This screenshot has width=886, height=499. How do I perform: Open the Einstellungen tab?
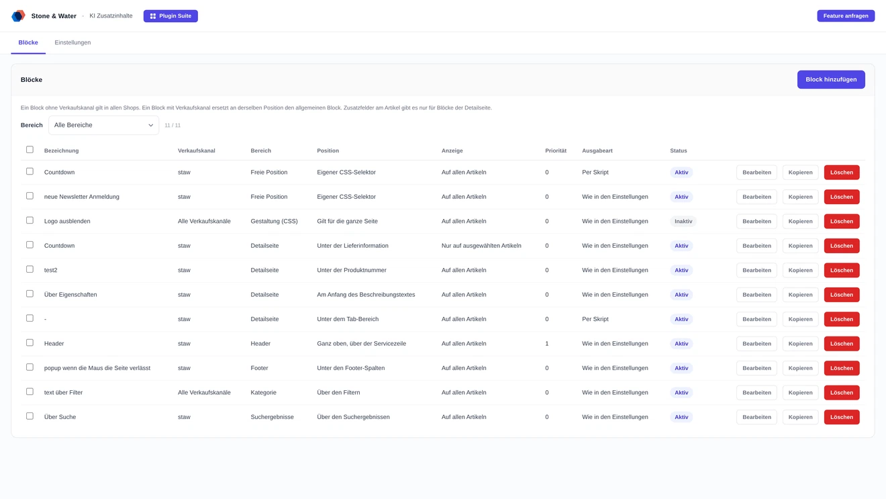point(72,42)
